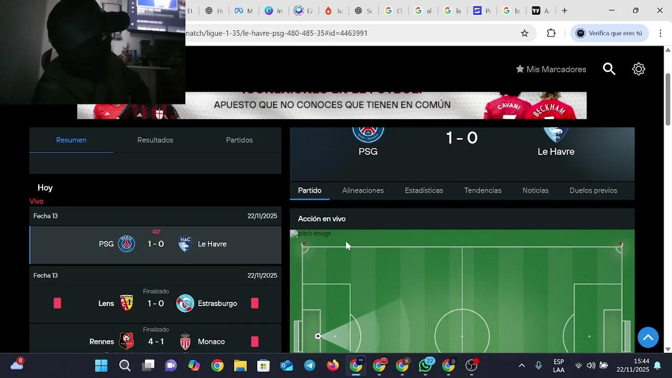Open the Duelos previos match tab
The image size is (672, 378).
click(x=593, y=191)
